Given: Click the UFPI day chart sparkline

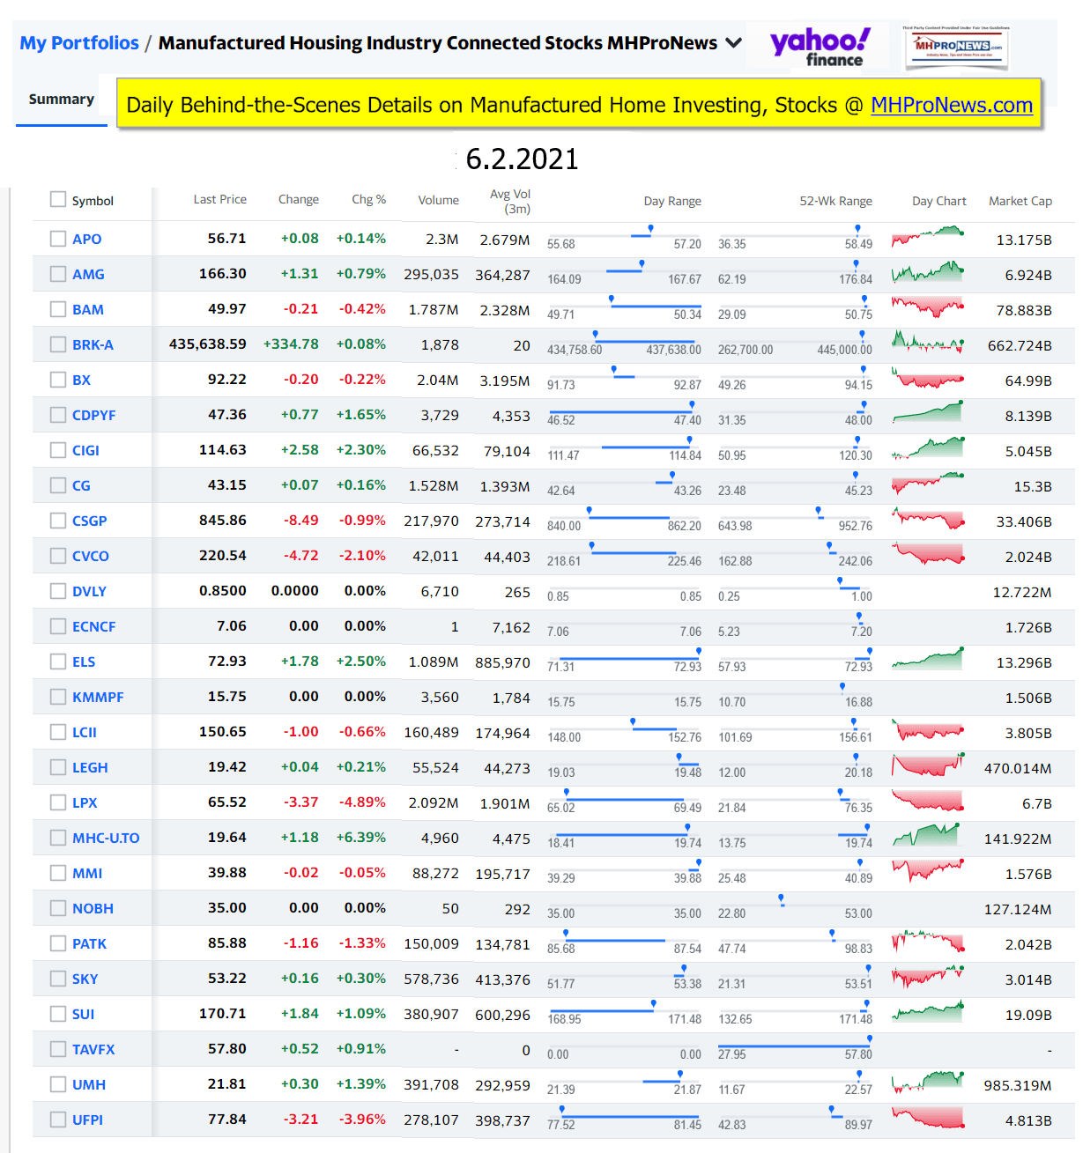Looking at the screenshot, I should pyautogui.click(x=927, y=1118).
